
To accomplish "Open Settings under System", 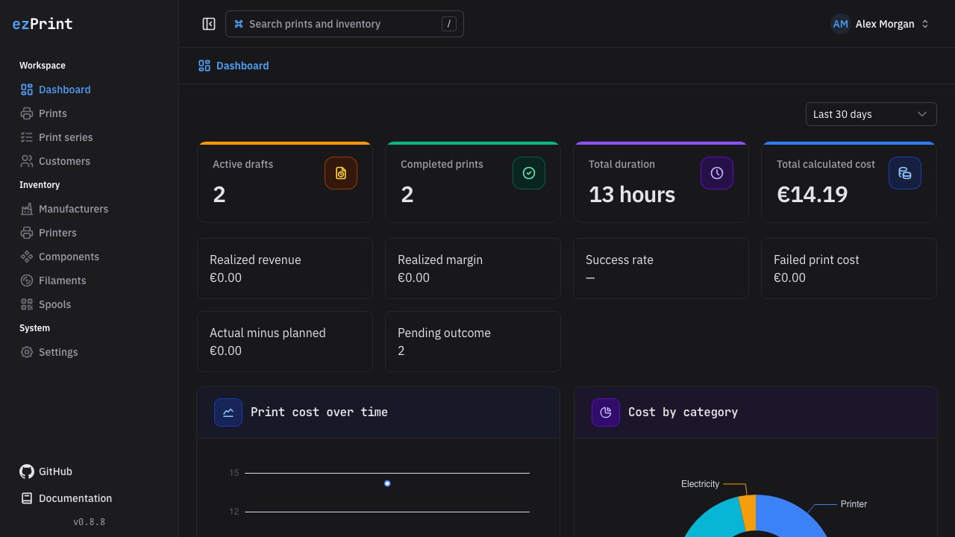I will click(x=90, y=352).
